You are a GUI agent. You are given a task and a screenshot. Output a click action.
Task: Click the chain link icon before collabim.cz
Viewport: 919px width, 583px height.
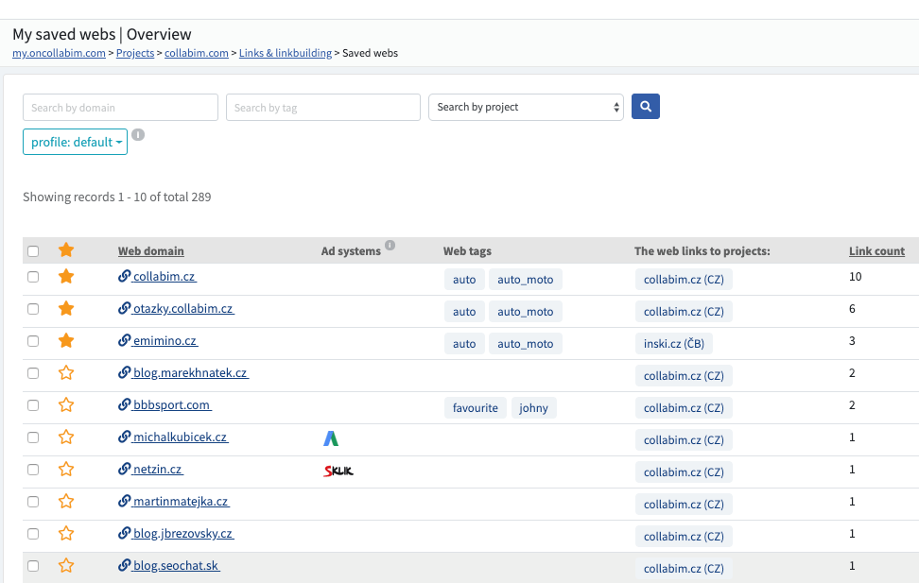click(x=124, y=276)
